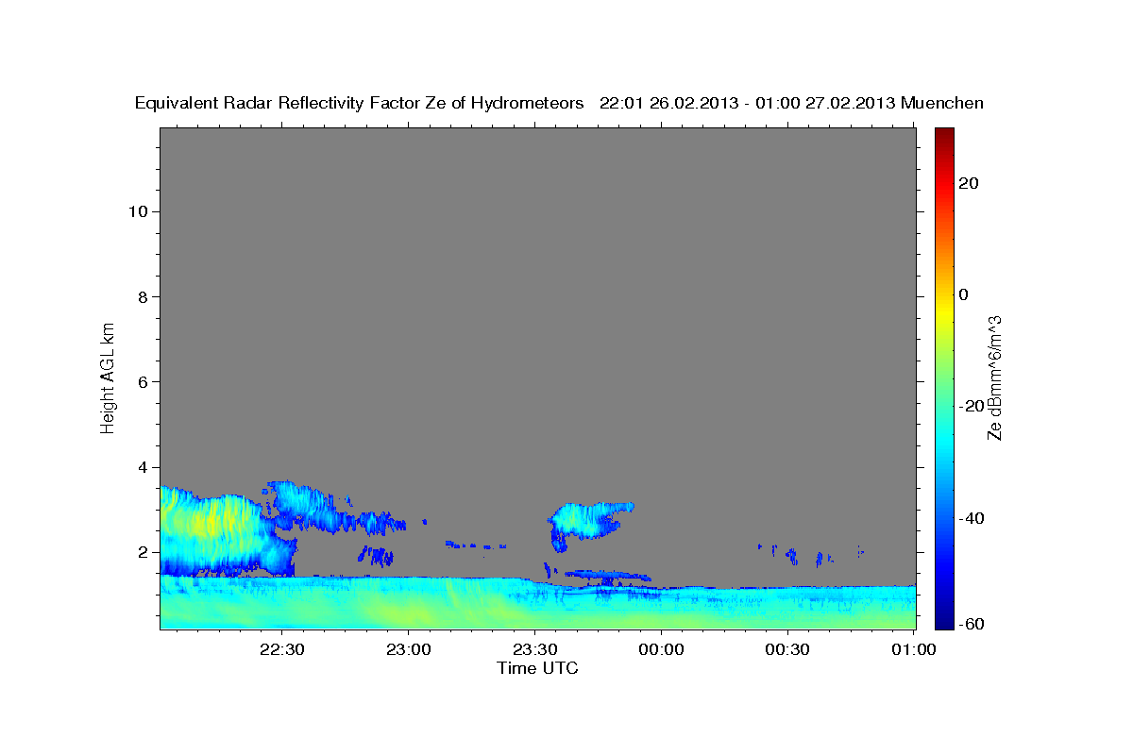This screenshot has height=755, width=1133.
Task: Click the height tick label 2
Action: point(143,552)
